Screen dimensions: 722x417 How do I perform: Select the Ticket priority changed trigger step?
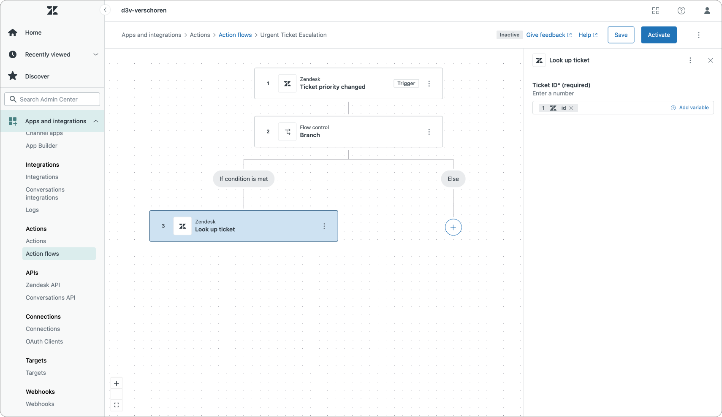tap(349, 84)
